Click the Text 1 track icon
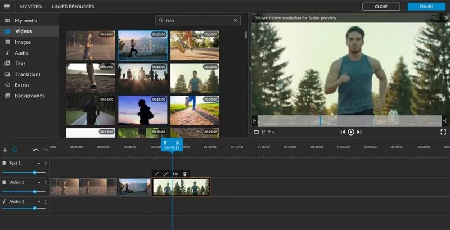The image size is (450, 230). (x=4, y=163)
